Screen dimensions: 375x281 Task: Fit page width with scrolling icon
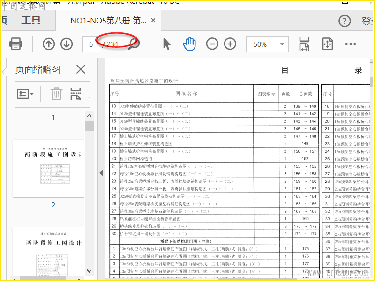(x=304, y=44)
